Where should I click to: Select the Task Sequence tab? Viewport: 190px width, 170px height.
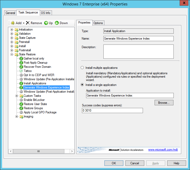[28, 12]
